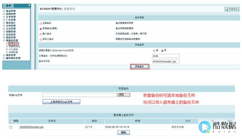The width and height of the screenshot is (242, 139).
Task: Expand the 报表统计 tree node
Action: point(4,23)
